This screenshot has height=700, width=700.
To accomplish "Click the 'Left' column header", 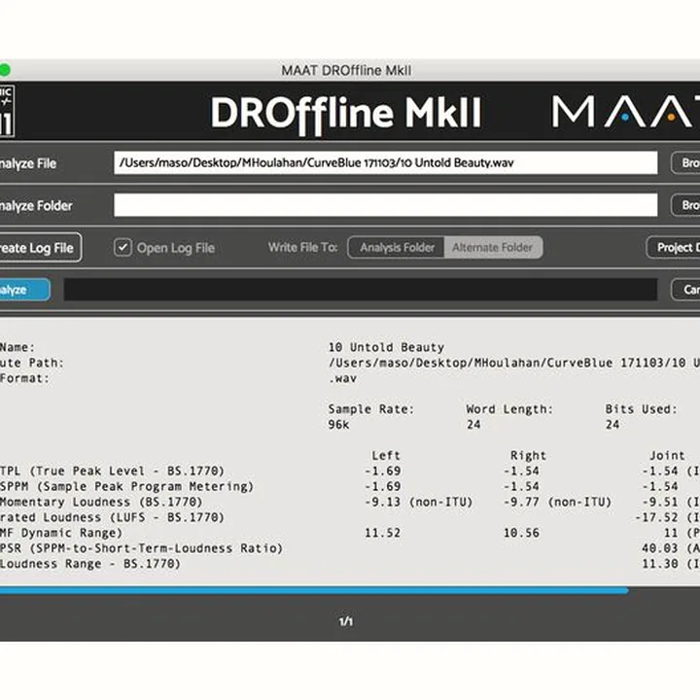I will pos(386,455).
